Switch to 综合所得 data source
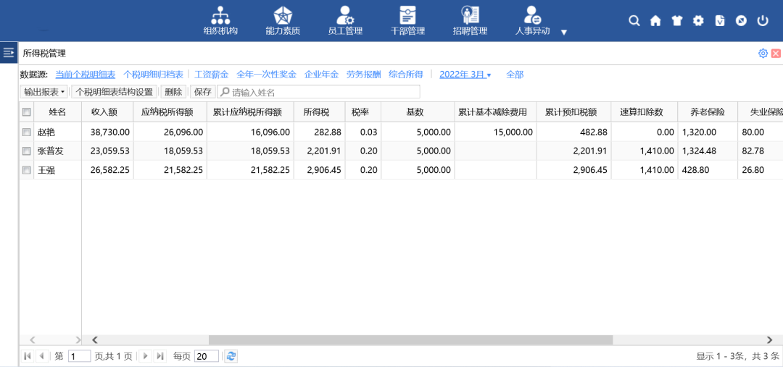This screenshot has height=367, width=783. tap(405, 75)
